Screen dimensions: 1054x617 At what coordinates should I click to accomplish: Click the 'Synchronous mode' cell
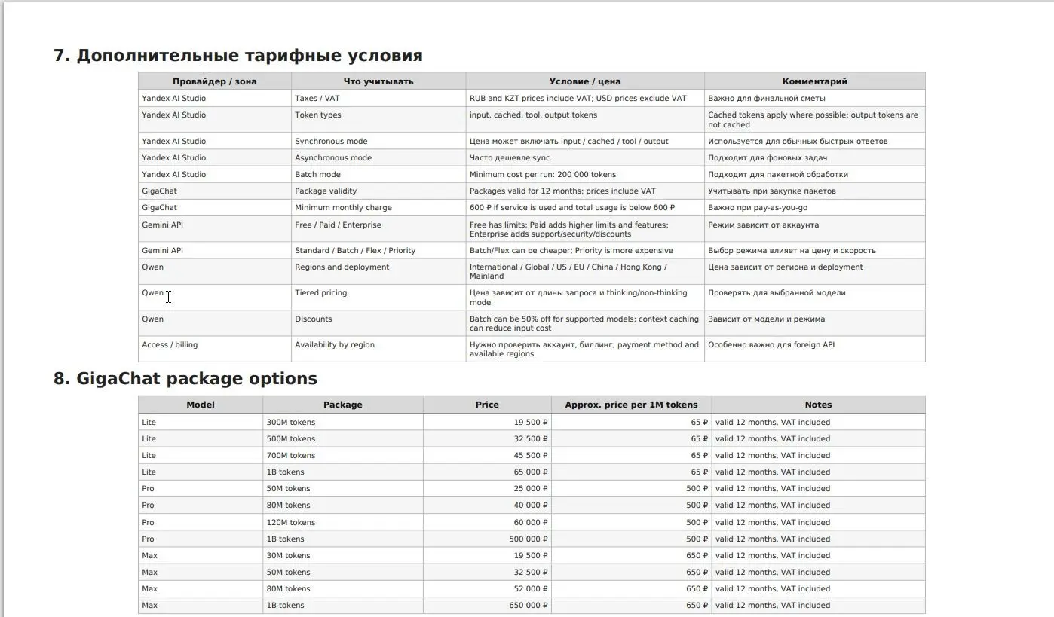(x=378, y=142)
